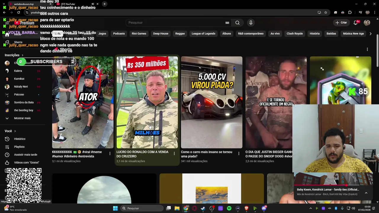379x213 pixels.
Task: Play the 5.000 CV virou piada short
Action: pyautogui.click(x=211, y=102)
